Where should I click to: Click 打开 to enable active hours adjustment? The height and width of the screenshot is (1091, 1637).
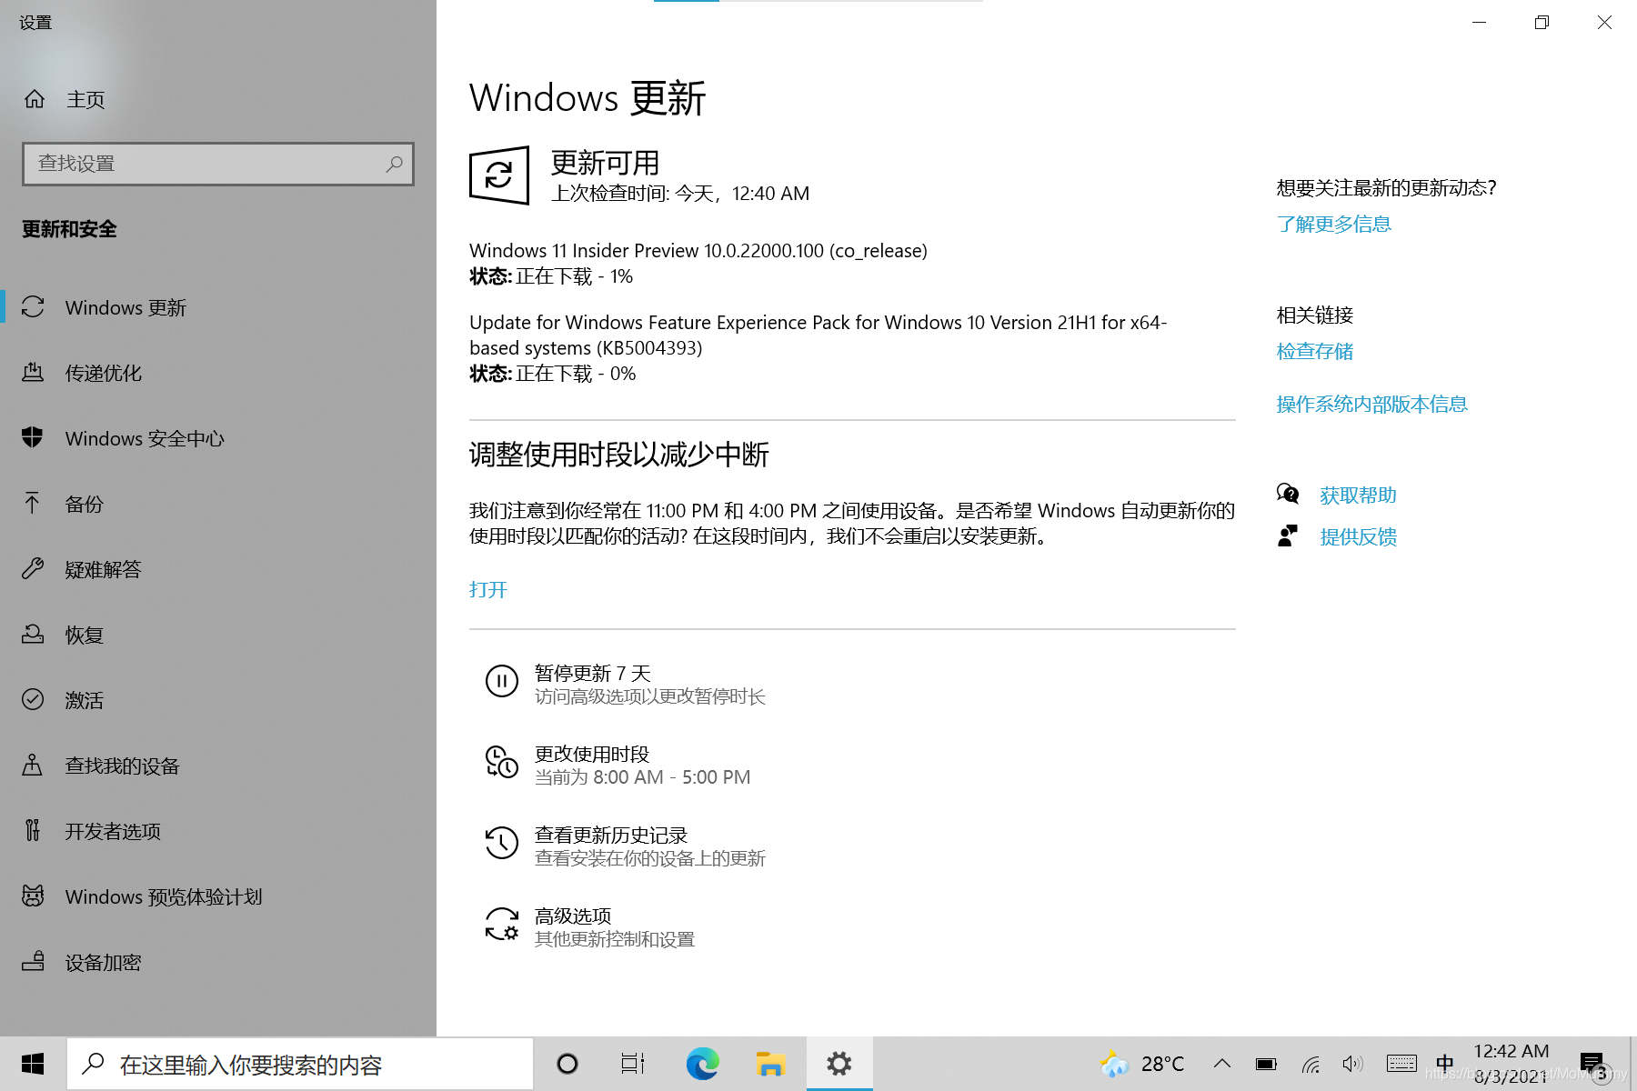[x=488, y=589]
